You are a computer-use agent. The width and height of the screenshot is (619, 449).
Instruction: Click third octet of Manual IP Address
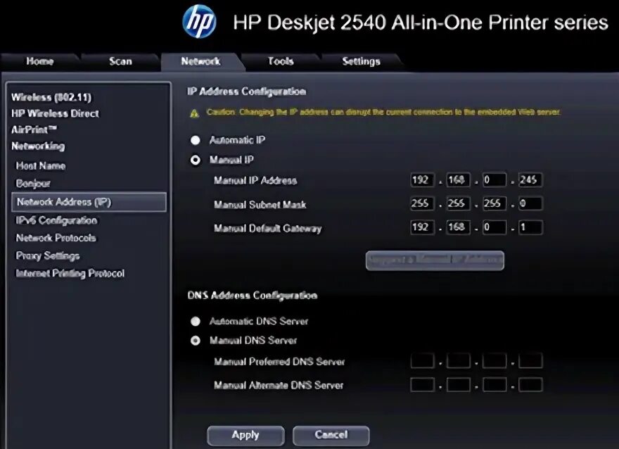pyautogui.click(x=494, y=180)
